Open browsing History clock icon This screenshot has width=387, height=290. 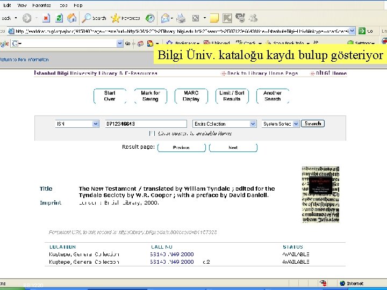coord(150,18)
